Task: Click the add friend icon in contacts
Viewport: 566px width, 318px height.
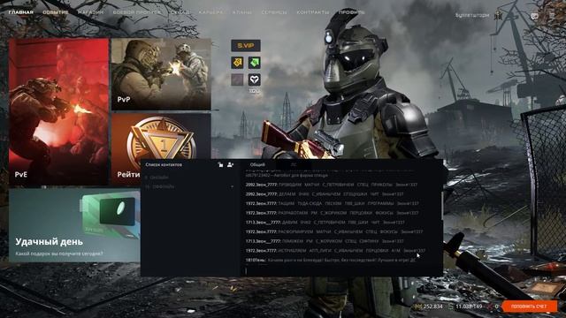Action: point(230,165)
